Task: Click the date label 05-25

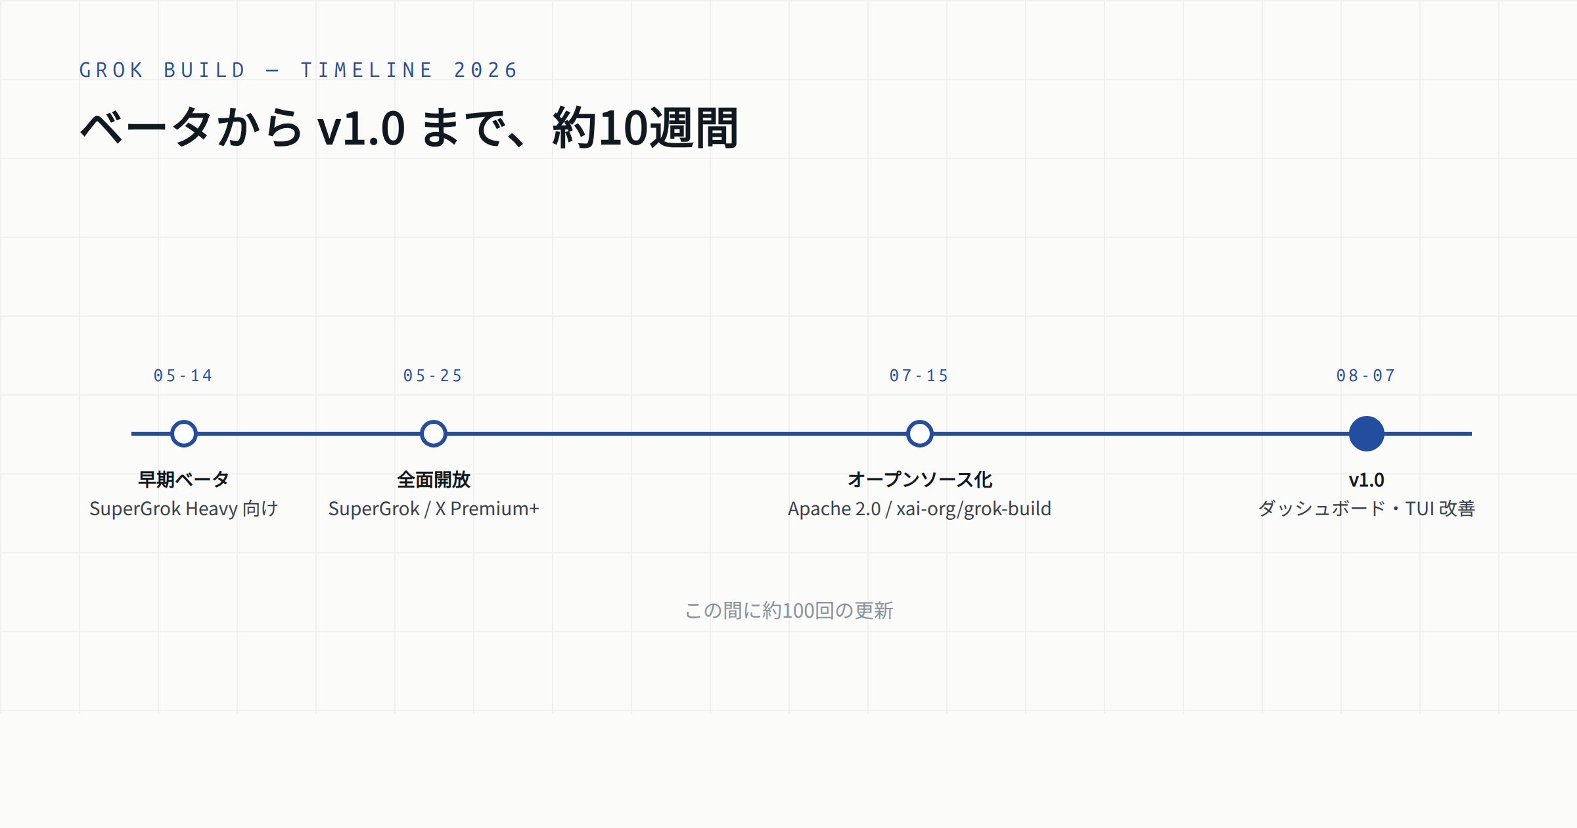Action: coord(433,376)
